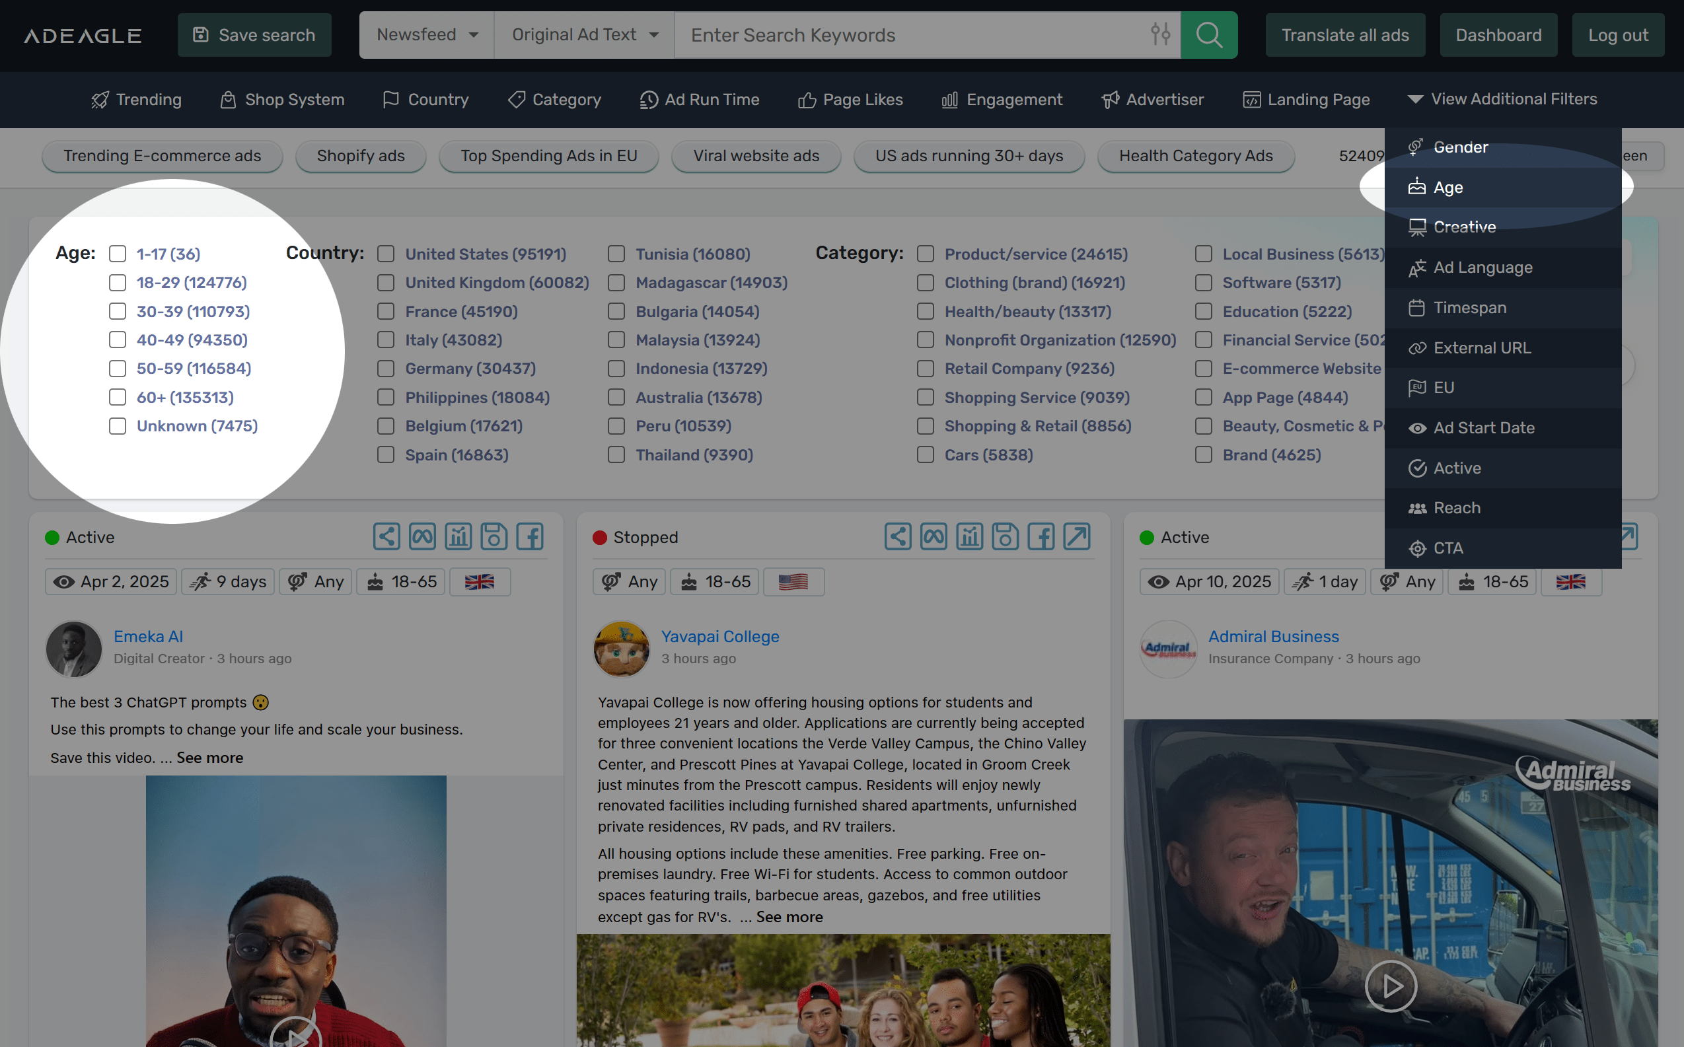Apply the Shopify ads preset
1684x1047 pixels.
(361, 156)
